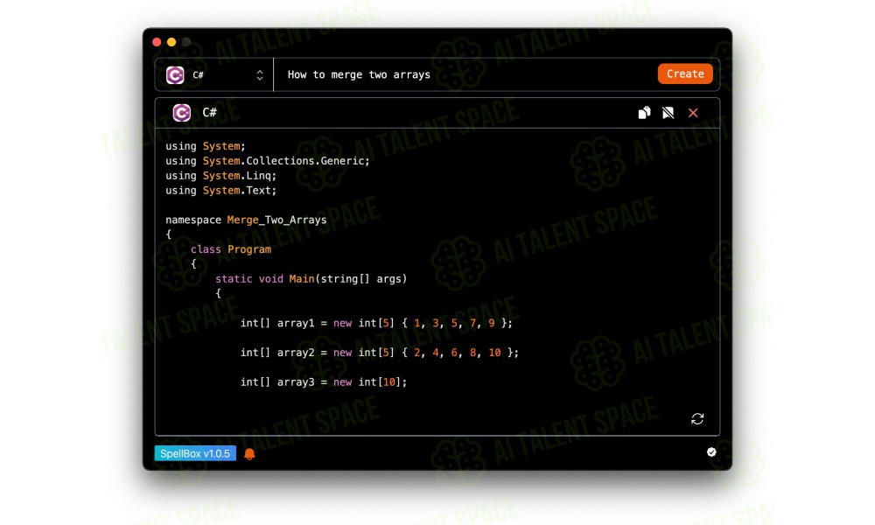This screenshot has width=875, height=525.
Task: Click the yellow minimize window button
Action: tap(171, 42)
